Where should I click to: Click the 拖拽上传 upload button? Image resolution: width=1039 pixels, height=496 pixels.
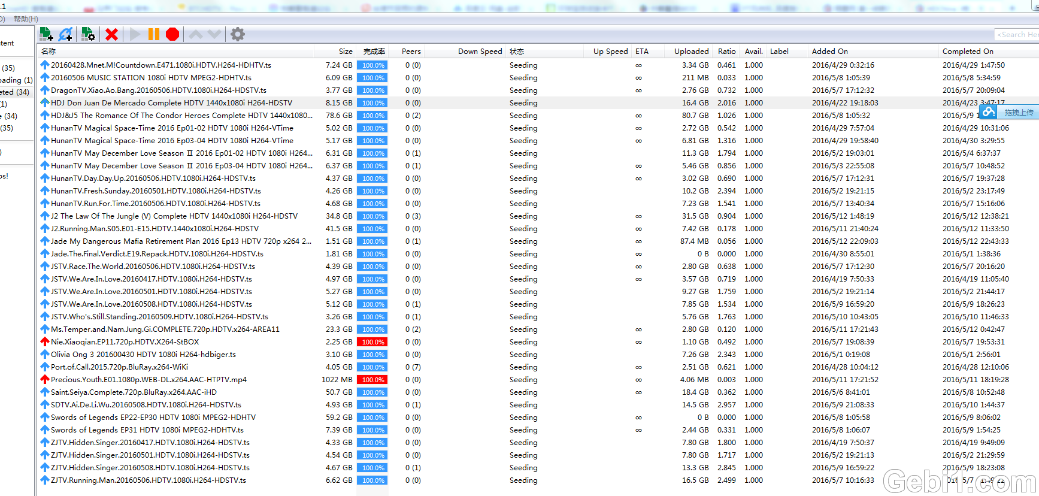tap(1019, 112)
